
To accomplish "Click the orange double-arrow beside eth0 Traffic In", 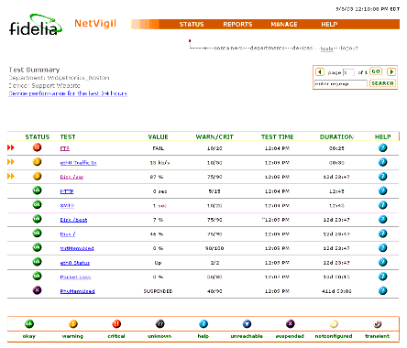I will [x=11, y=162].
